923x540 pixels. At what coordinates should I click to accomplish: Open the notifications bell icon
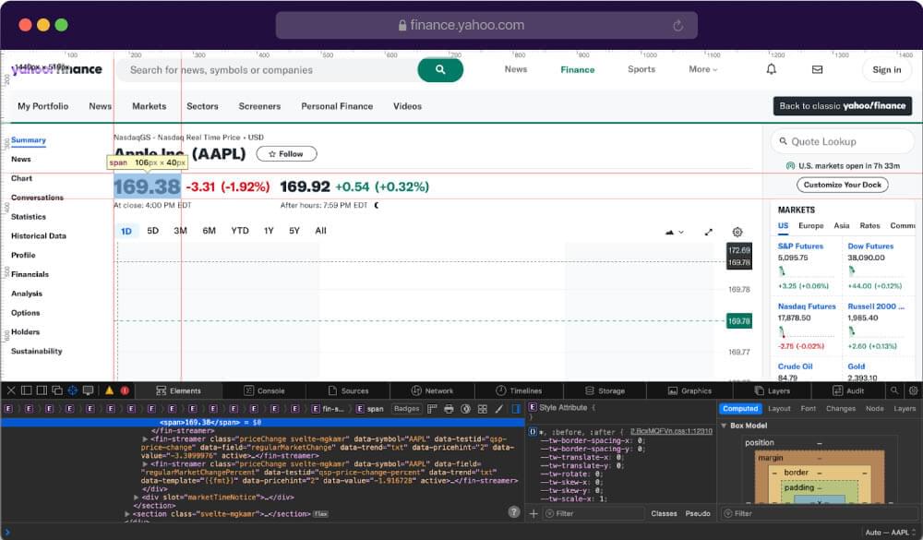772,69
